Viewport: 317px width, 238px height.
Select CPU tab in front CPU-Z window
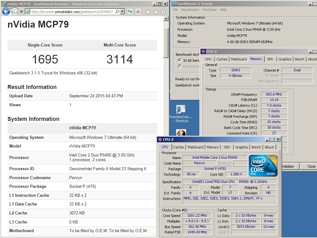(x=165, y=147)
